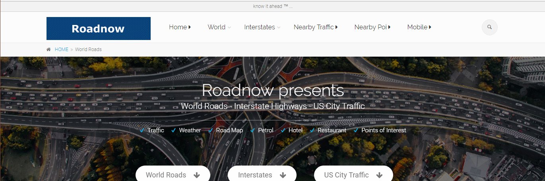Click the checkmark next to Restaurant
The image size is (545, 181).
point(312,130)
